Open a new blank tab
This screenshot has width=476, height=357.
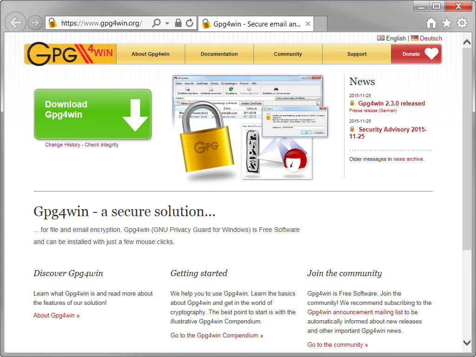point(320,24)
